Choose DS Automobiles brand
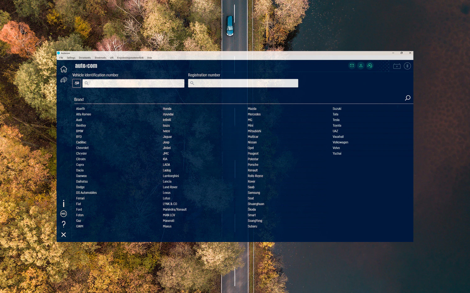470x293 pixels. [86, 193]
